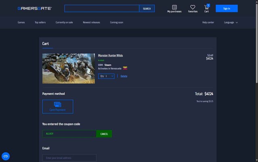Click the 'In stock' status text
The height and width of the screenshot is (162, 258).
pyautogui.click(x=101, y=60)
